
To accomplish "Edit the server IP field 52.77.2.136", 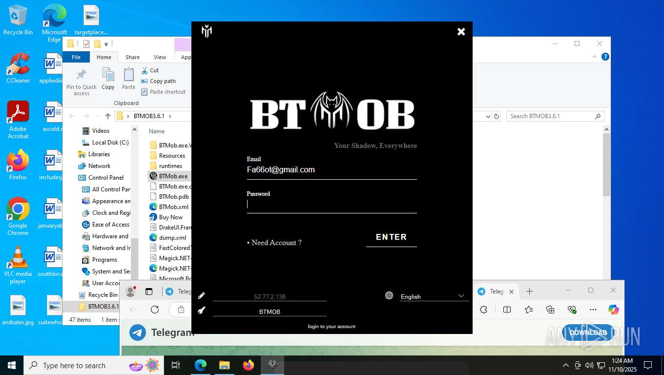I will 270,296.
